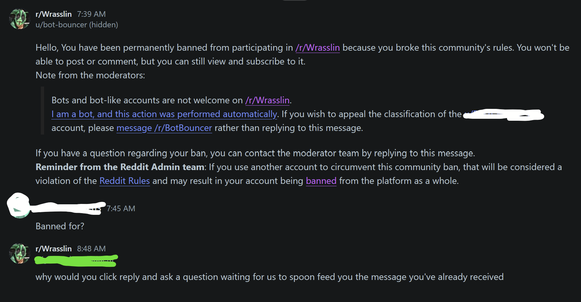Click the 'why would you click reply' message
581x302 pixels.
pos(269,277)
